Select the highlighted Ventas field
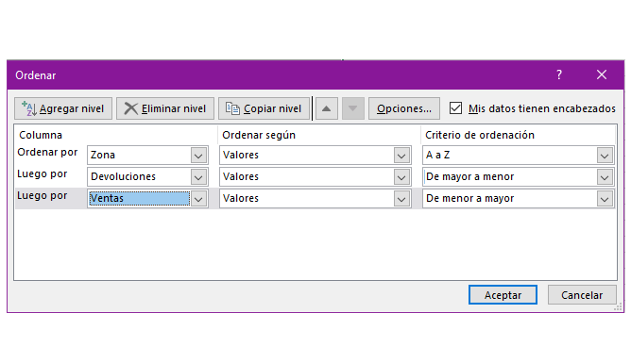The image size is (631, 363). pyautogui.click(x=139, y=198)
